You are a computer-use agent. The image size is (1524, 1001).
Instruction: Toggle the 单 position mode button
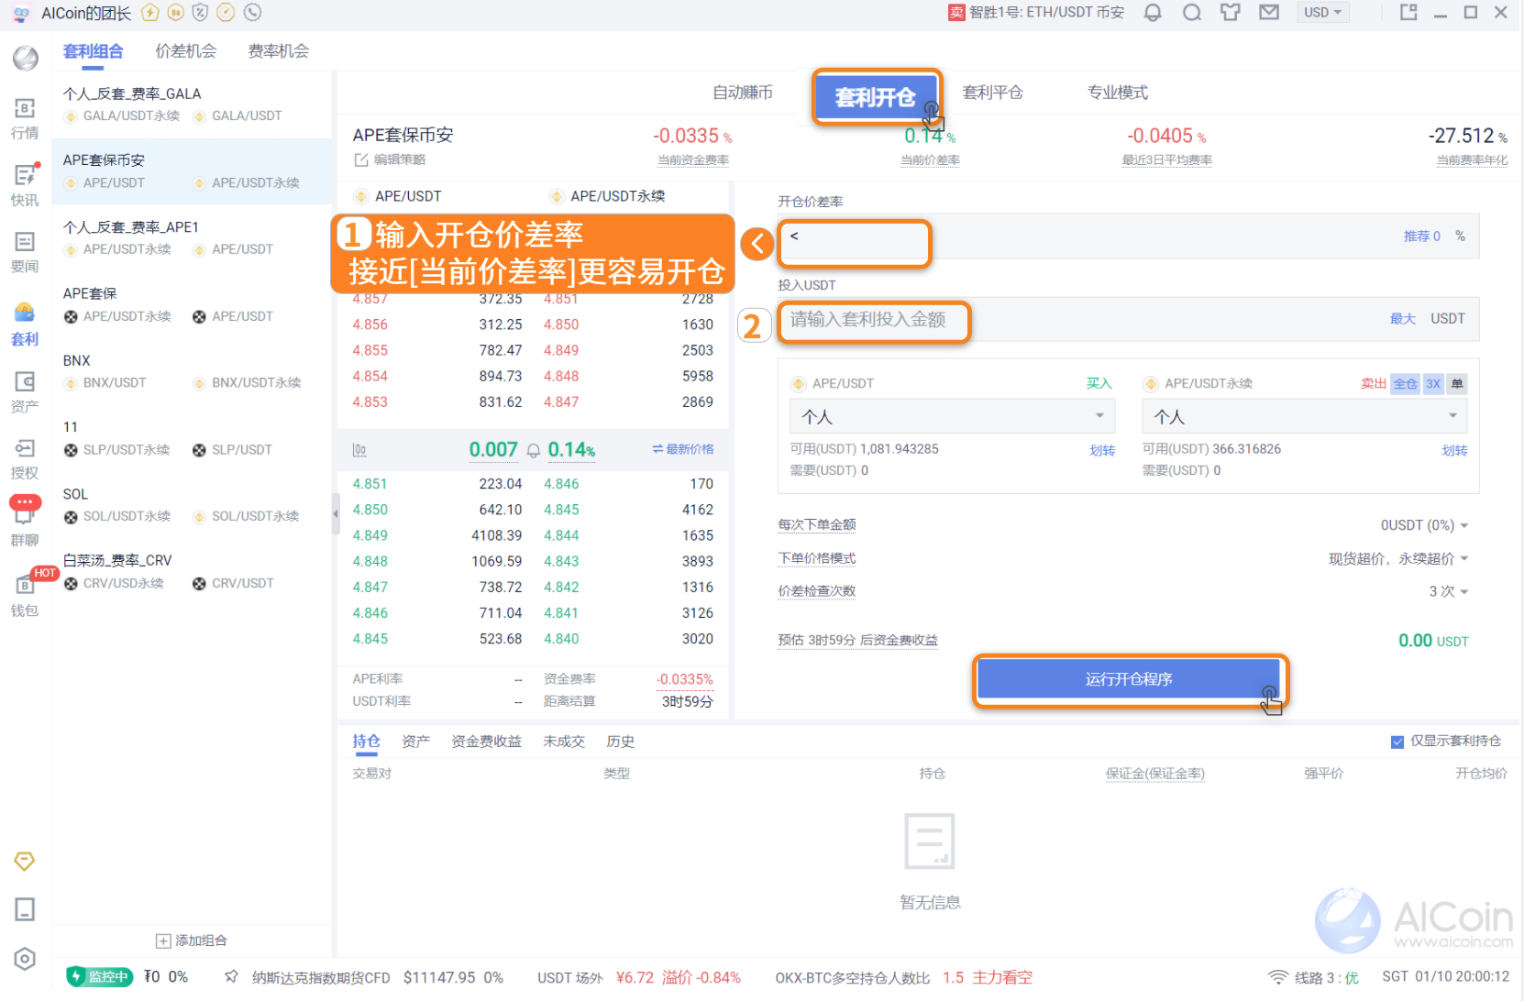coord(1457,384)
